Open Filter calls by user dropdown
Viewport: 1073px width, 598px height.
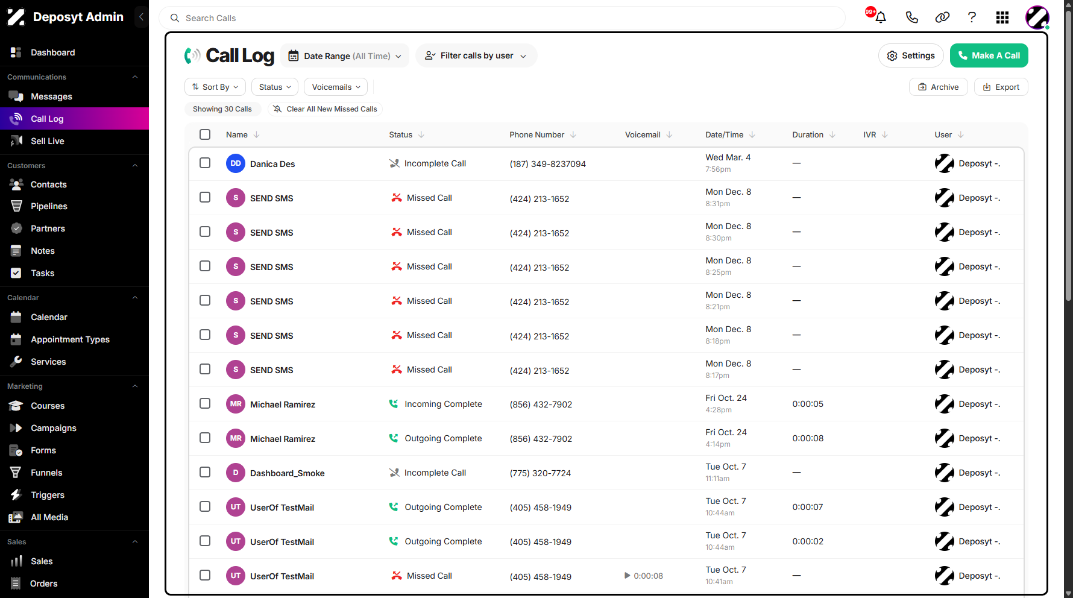(476, 55)
